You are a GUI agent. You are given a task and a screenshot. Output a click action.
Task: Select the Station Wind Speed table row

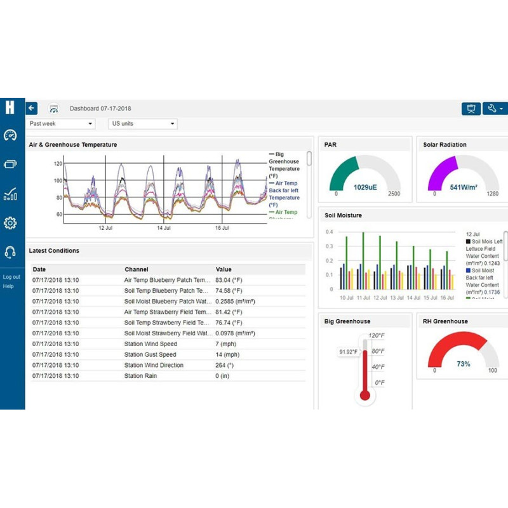pyautogui.click(x=168, y=344)
